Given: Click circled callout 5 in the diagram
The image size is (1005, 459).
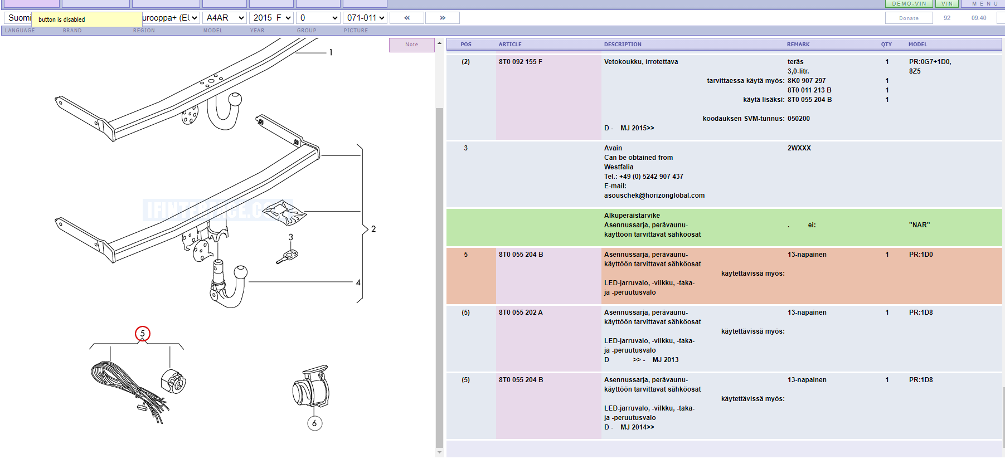Looking at the screenshot, I should coord(143,334).
